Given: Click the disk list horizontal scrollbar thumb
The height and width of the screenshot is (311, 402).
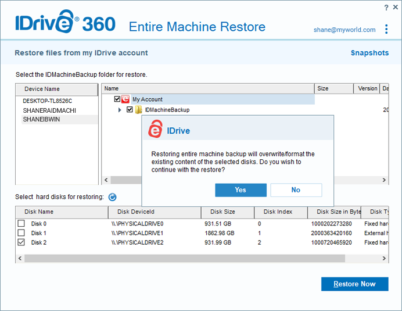Looking at the screenshot, I should [x=185, y=259].
